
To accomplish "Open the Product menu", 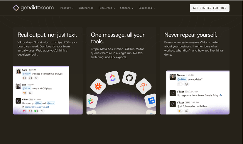I will (x=67, y=8).
